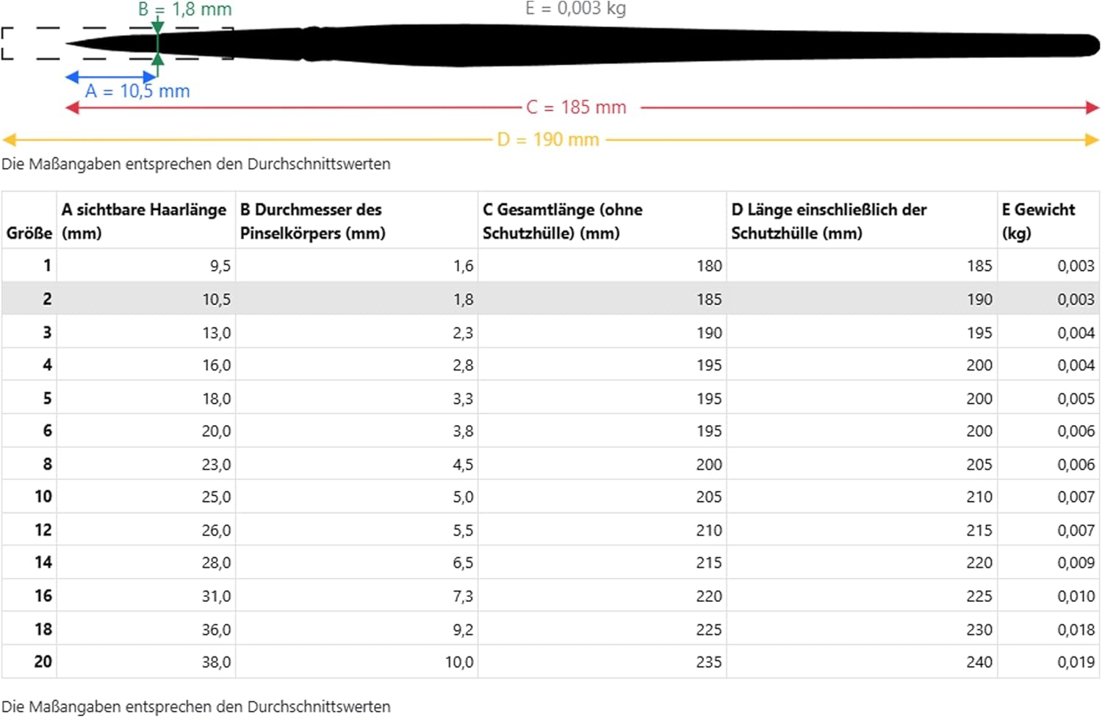The height and width of the screenshot is (718, 1102).
Task: Click the gray 'E = 0,003 kg' label
Action: (575, 9)
